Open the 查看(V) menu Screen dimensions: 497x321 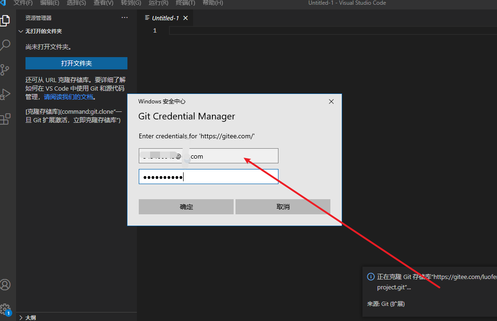point(103,3)
